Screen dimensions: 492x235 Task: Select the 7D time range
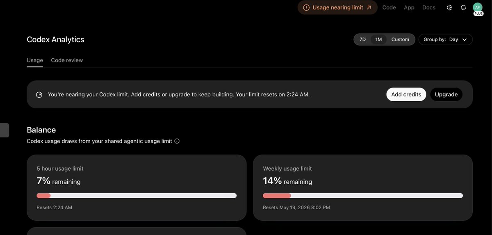click(x=362, y=39)
